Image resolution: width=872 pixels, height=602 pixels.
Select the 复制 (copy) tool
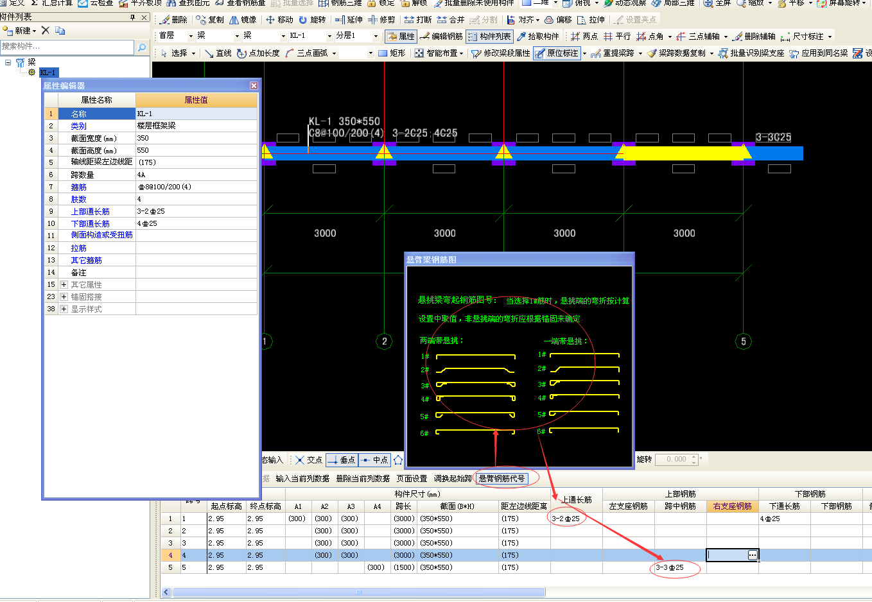click(x=210, y=20)
